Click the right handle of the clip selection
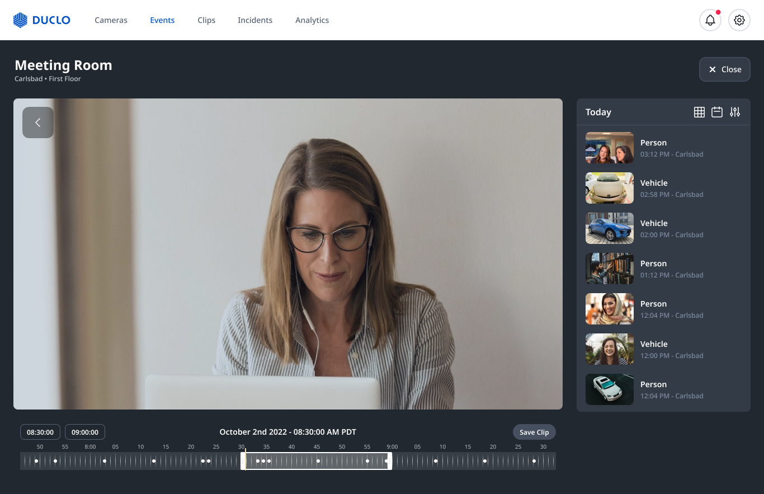The height and width of the screenshot is (494, 764). pyautogui.click(x=389, y=461)
